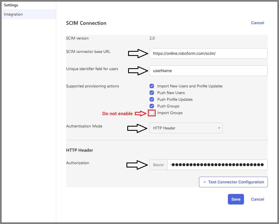Viewport: 279px width, 224px height.
Task: Click the black arrow pointing to the Bearer field
Action: tap(137, 165)
